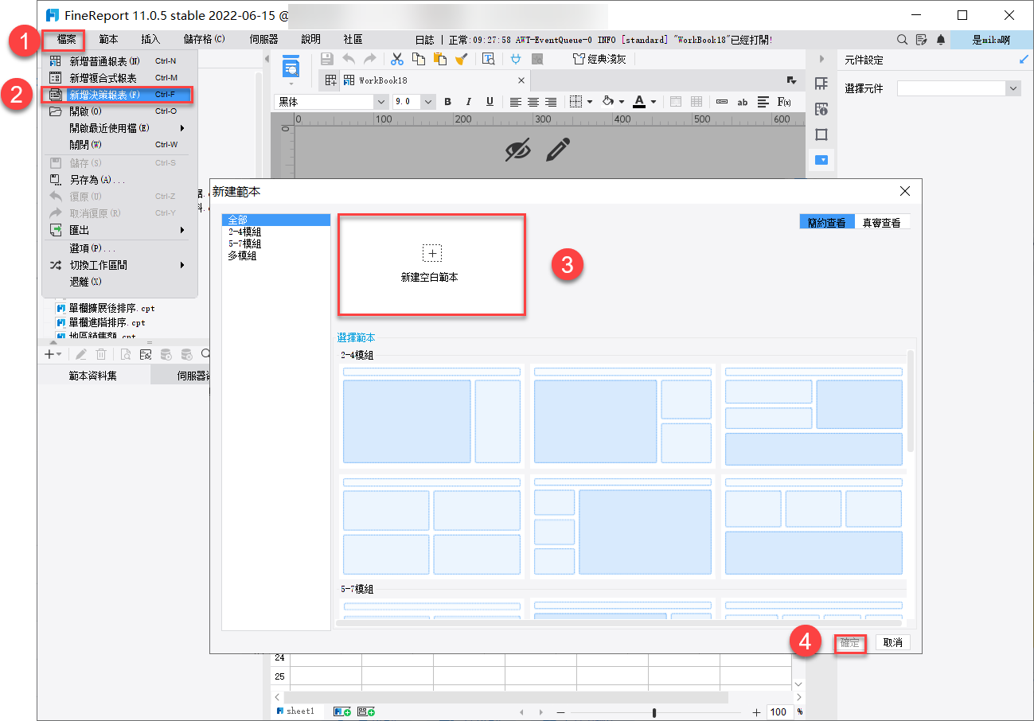The image size is (1034, 721).
Task: Toggle the crossed-out eye visibility icon
Action: [x=518, y=150]
